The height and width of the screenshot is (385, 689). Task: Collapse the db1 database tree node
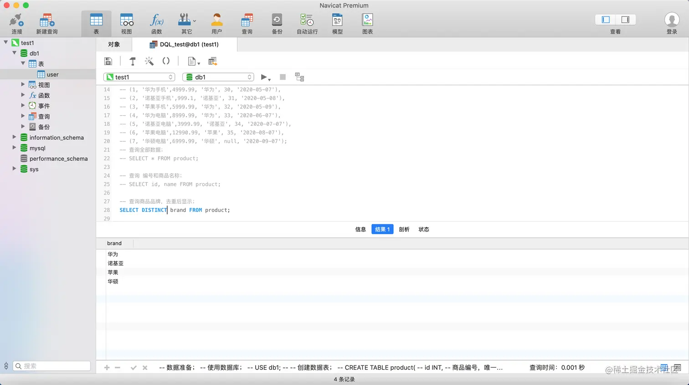(14, 53)
